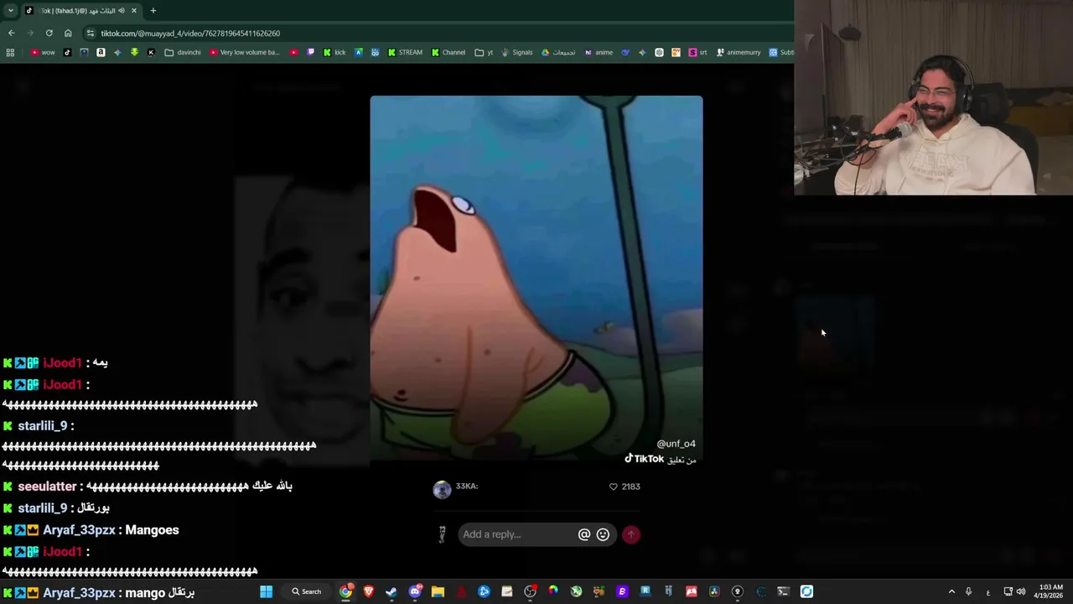Reload the current TikTok page
This screenshot has height=604, width=1073.
[49, 33]
